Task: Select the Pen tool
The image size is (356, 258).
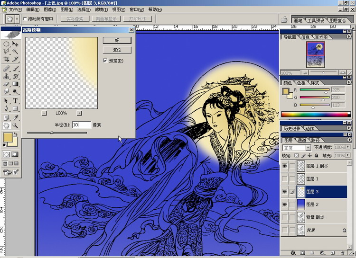Action: pyautogui.click(x=6, y=108)
